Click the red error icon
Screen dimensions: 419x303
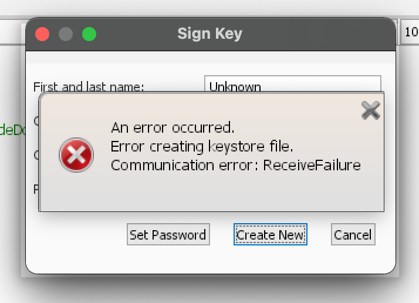tap(76, 156)
